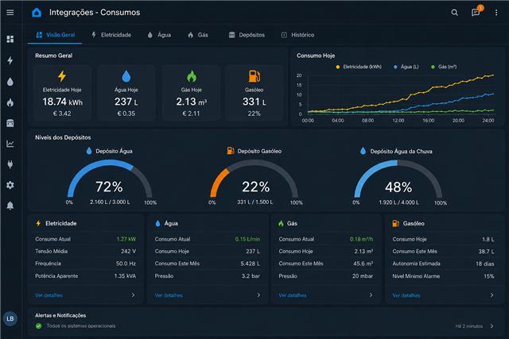Click the green check icon in alerts
Screen dimensions: 509x339
[39, 326]
